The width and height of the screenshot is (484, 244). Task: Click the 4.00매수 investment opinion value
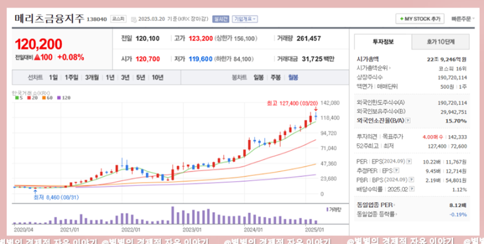pos(433,136)
